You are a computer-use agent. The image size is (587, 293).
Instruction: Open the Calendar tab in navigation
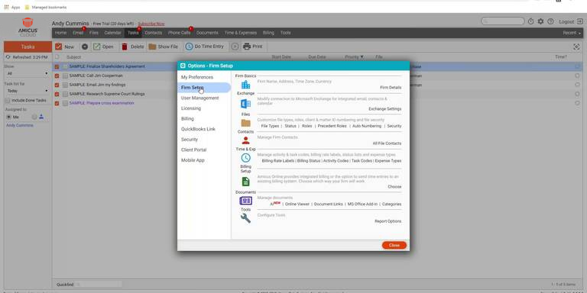pyautogui.click(x=112, y=33)
